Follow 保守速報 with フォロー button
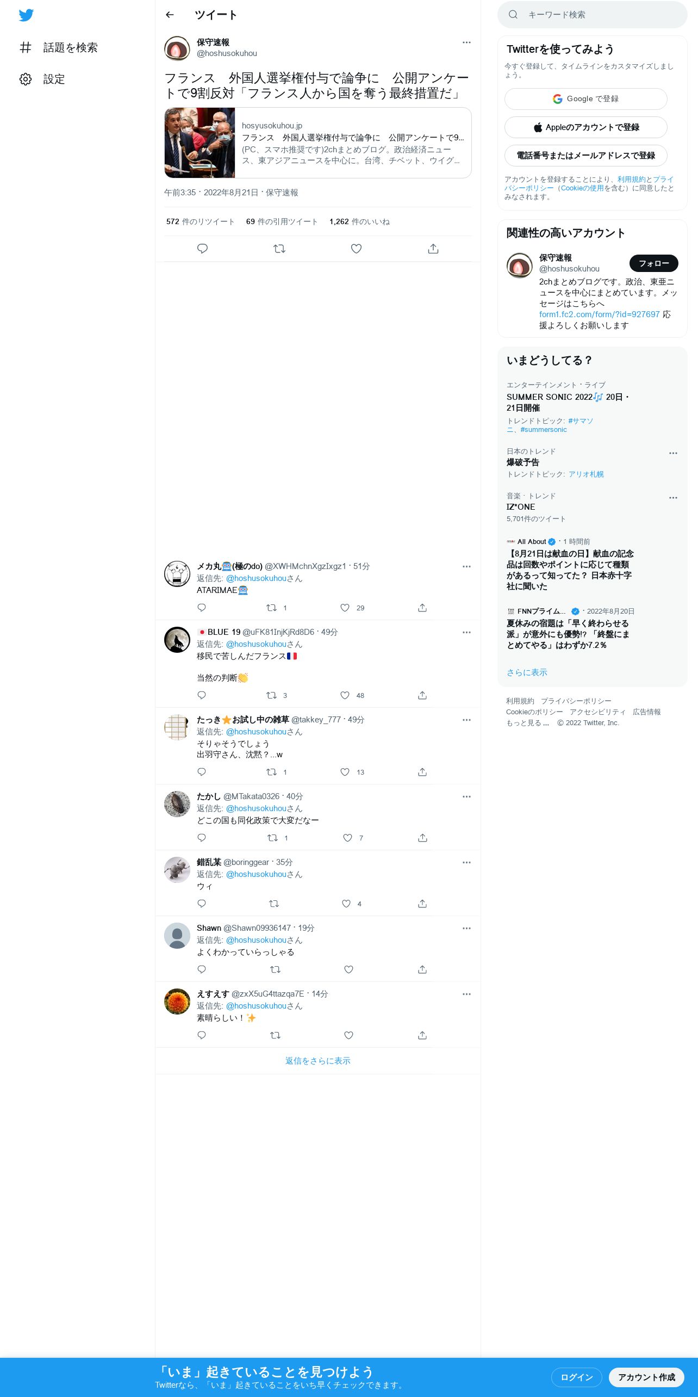The width and height of the screenshot is (698, 1397). (x=653, y=263)
